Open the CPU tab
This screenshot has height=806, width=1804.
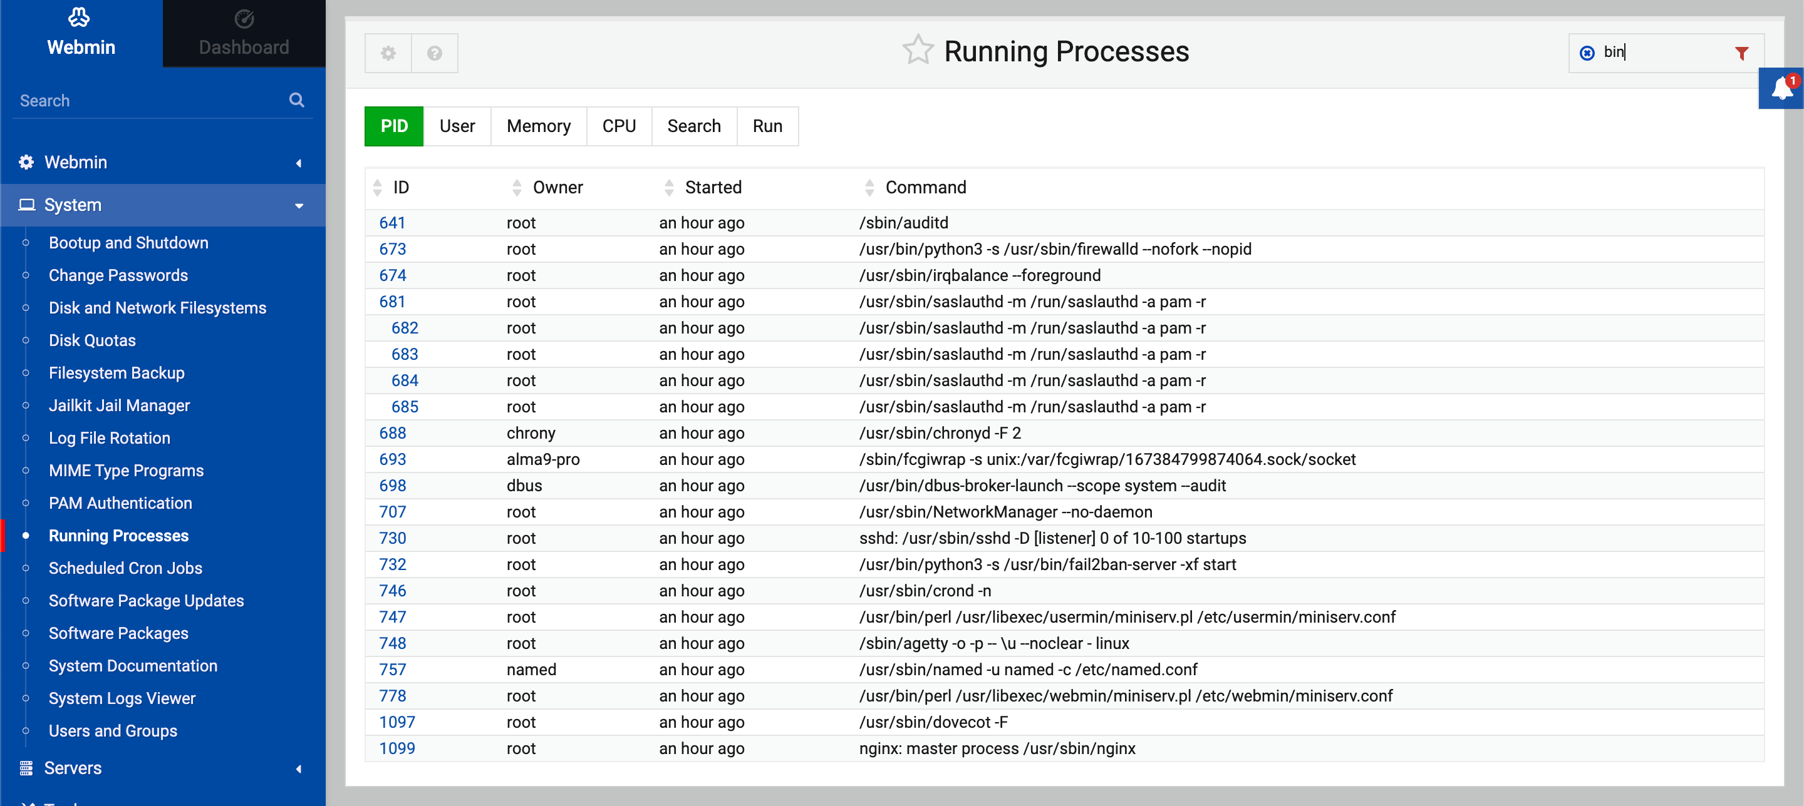point(619,126)
